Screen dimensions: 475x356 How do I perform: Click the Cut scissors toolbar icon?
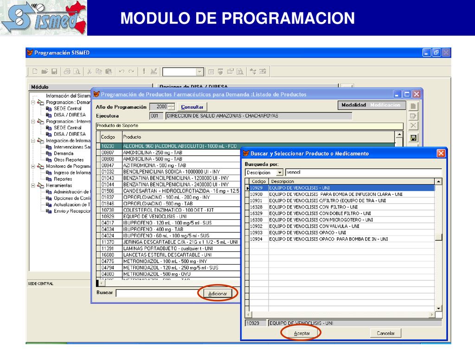click(x=90, y=71)
